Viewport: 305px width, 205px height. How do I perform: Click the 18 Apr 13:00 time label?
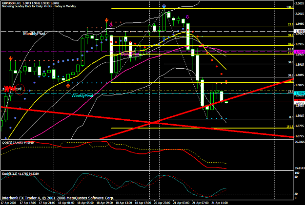pos(123,203)
